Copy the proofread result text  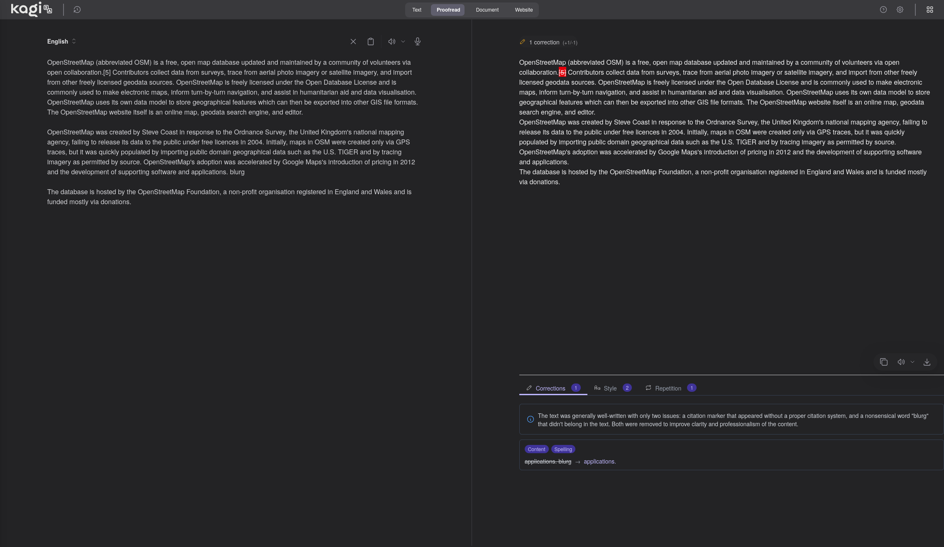pos(884,362)
